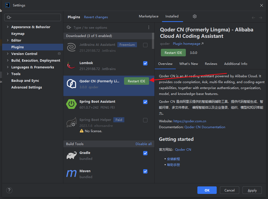The image size is (268, 199).
Task: Click the IntelliJ logo in the title bar
Action: [8, 5]
